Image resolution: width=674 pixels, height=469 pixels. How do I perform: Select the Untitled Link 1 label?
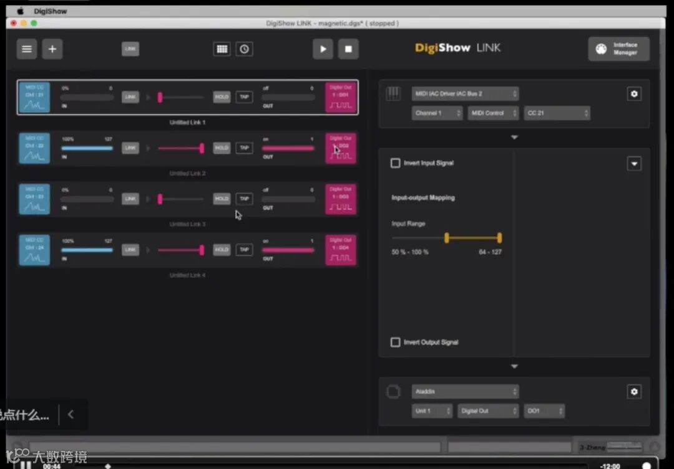[187, 122]
